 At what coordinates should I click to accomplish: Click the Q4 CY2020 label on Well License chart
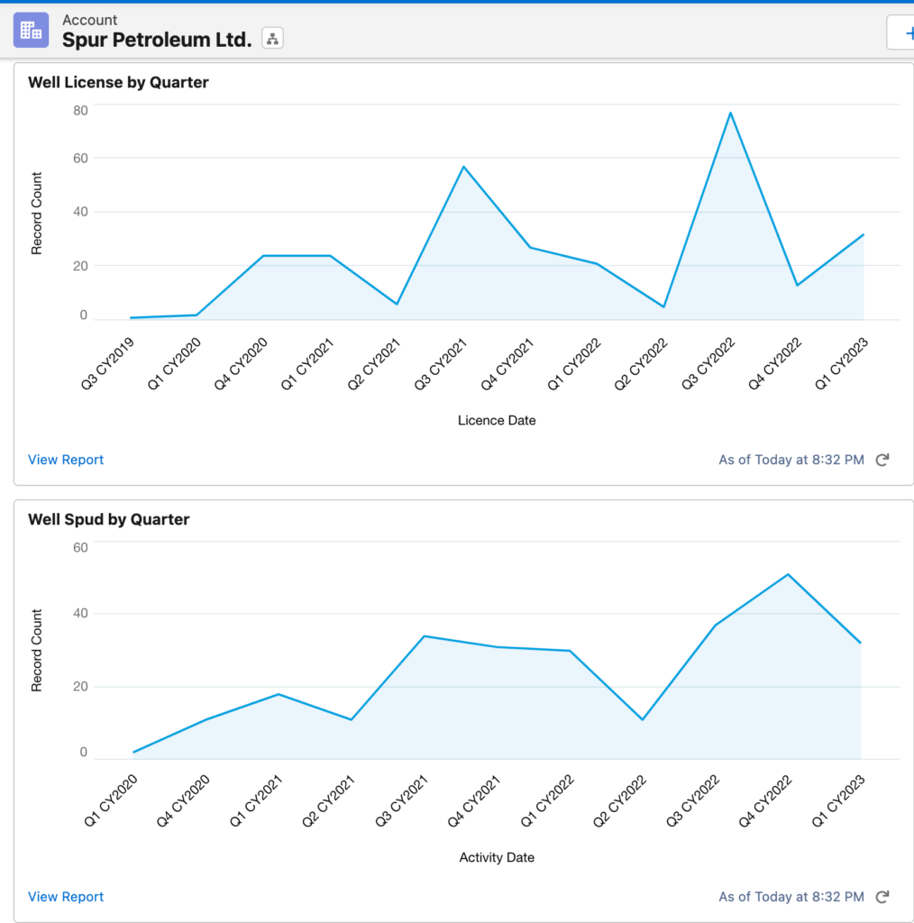pos(241,364)
